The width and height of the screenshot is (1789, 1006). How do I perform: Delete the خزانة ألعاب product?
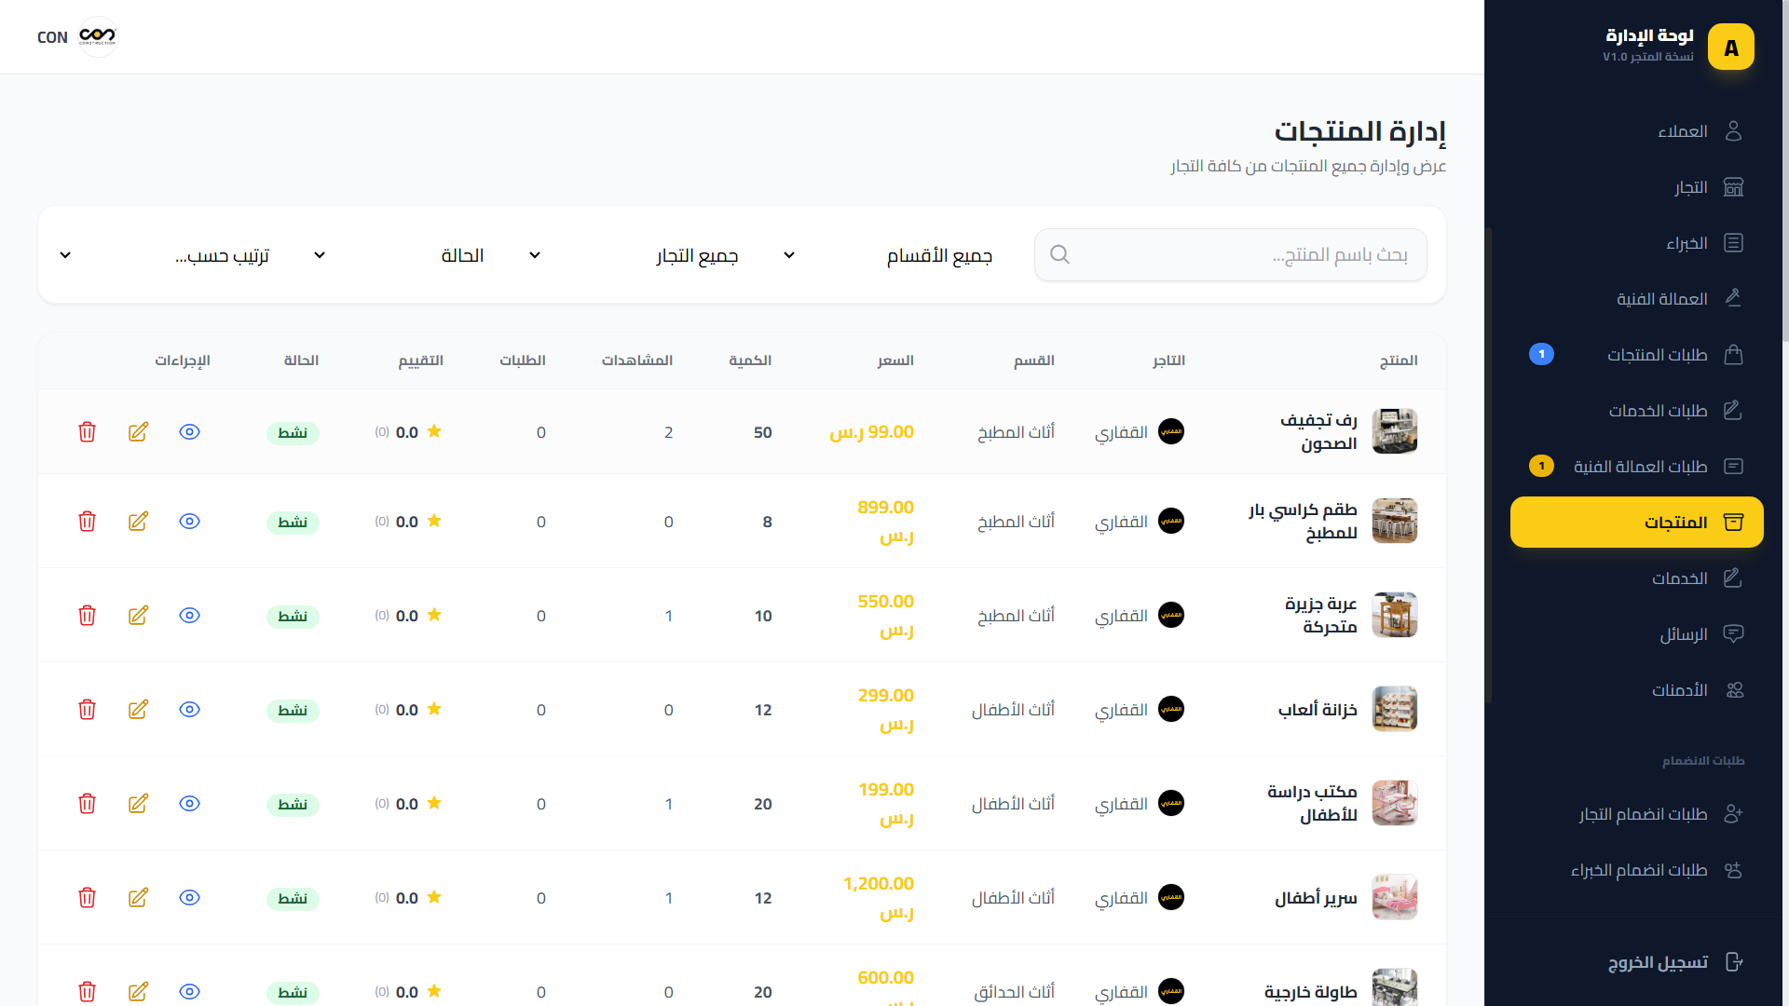[x=87, y=710]
